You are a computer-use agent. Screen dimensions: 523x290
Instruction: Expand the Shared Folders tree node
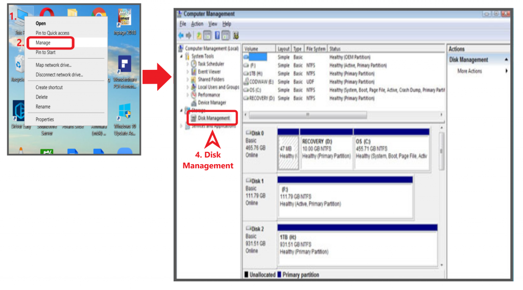point(187,79)
